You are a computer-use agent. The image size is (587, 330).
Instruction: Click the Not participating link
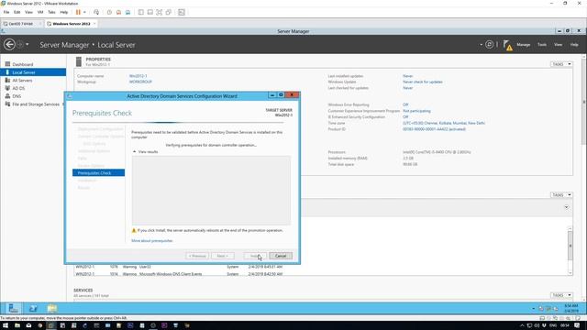[416, 111]
